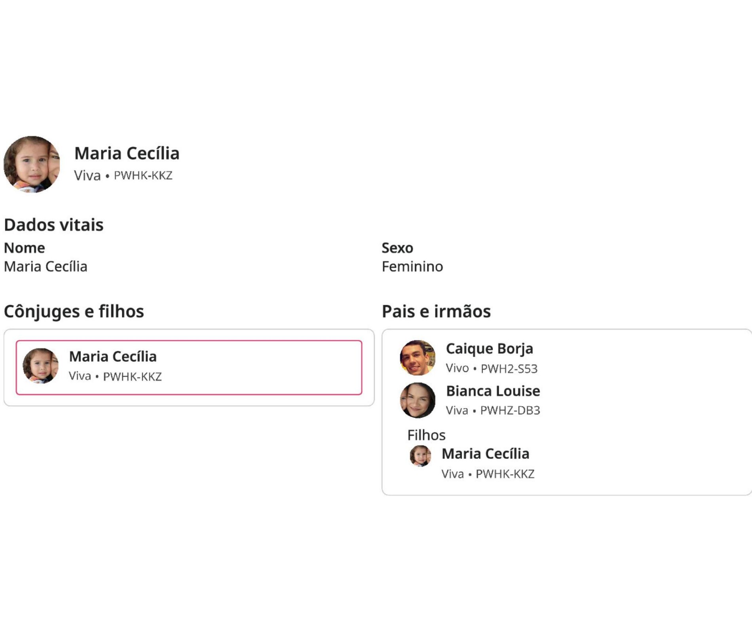Viewport: 752px width, 631px height.
Task: Click the PWHZ-DB3 ID under Bianca Louise
Action: pyautogui.click(x=510, y=410)
